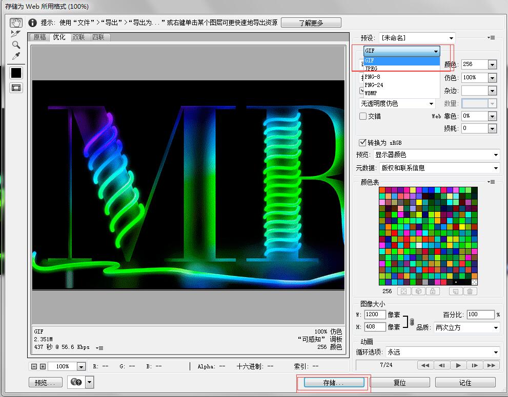Screen dimensions: 508x397
Task: Click the 复位 reset button
Action: [x=400, y=383]
